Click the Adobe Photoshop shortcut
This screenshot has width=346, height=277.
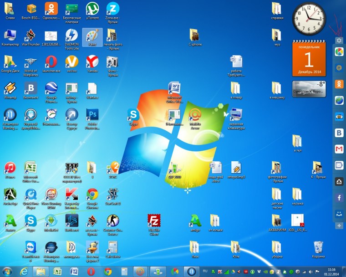[x=92, y=114]
